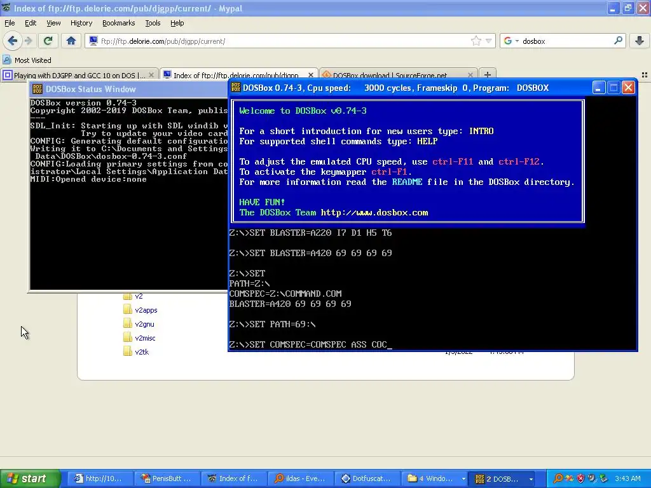Open the History menu
The height and width of the screenshot is (488, 651).
pyautogui.click(x=81, y=23)
